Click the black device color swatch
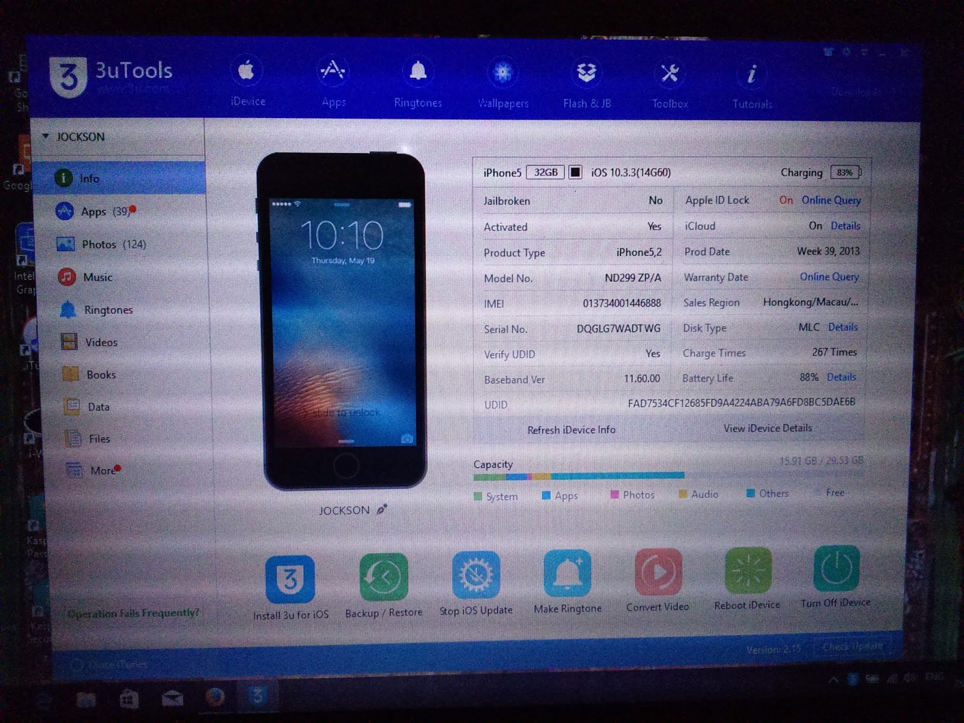964x723 pixels. 575,172
